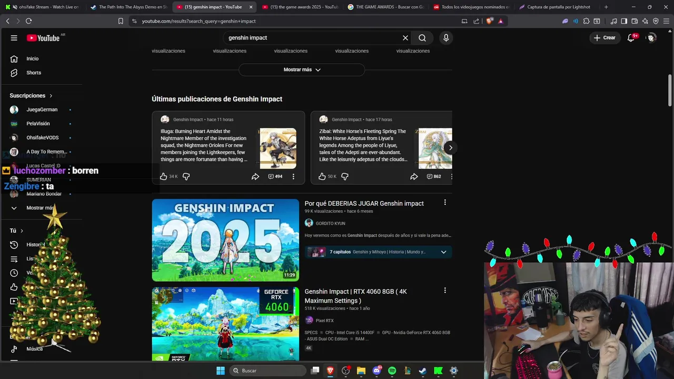The image size is (674, 379).
Task: Open the GeForce RTX 4060 video thumbnail
Action: coord(225,324)
